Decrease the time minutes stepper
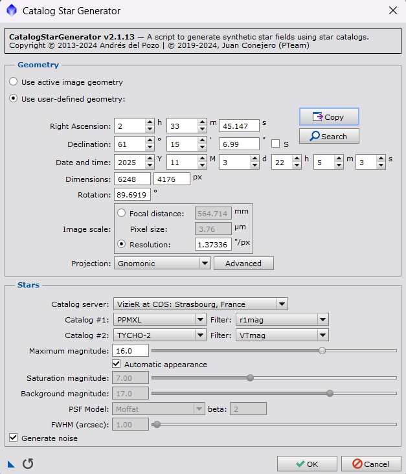This screenshot has width=406, height=474. 339,165
